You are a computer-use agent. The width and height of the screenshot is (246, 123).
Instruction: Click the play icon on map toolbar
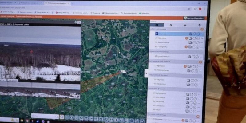[x=91, y=119]
